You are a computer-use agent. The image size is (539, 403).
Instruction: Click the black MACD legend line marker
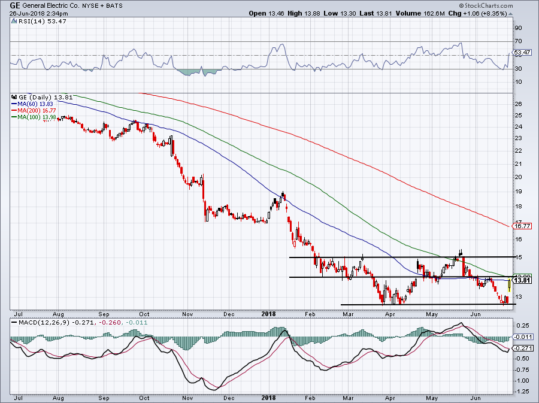pyautogui.click(x=14, y=323)
